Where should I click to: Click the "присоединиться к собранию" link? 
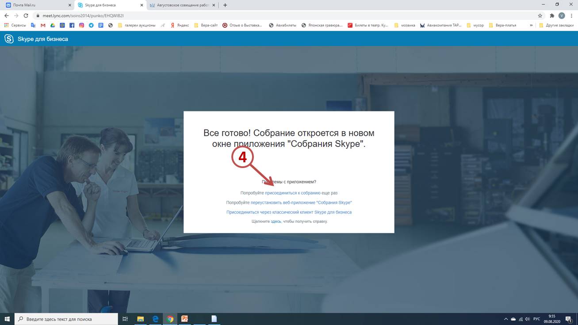click(292, 193)
